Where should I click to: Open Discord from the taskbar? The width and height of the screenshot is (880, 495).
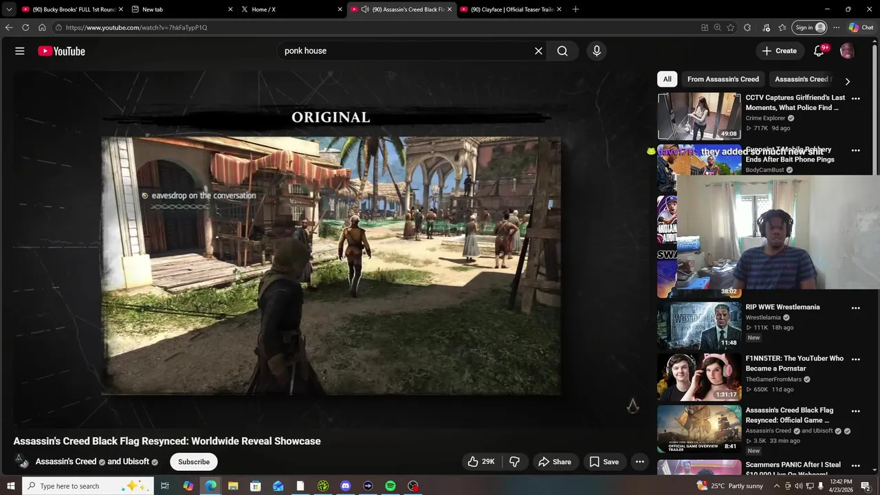345,486
